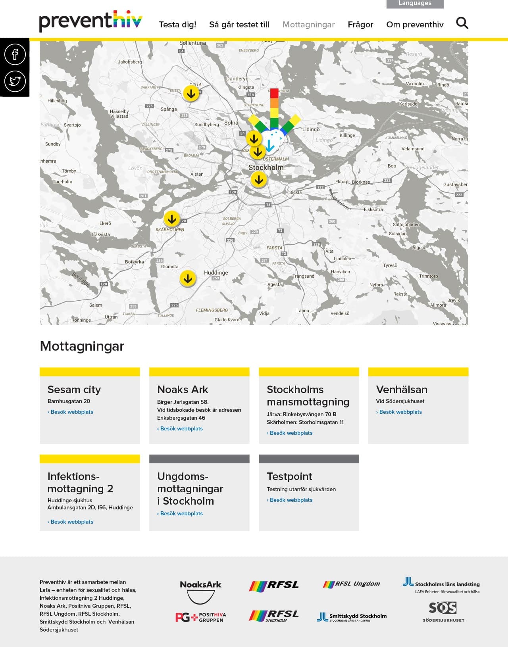Open Om preventhiv menu item
The image size is (508, 647).
415,25
